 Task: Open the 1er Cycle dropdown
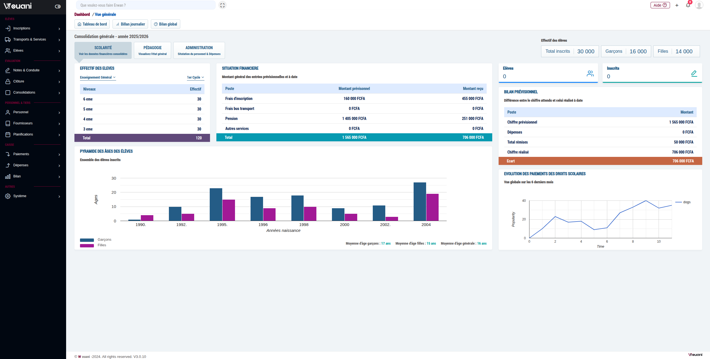(x=196, y=77)
